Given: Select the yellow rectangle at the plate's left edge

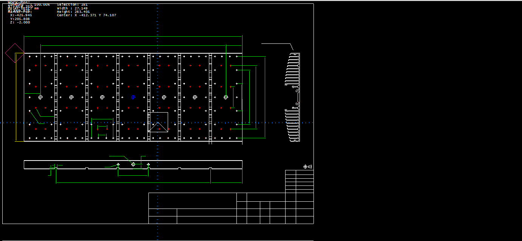Looking at the screenshot, I should coord(19,97).
